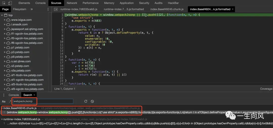Toggle the regular expression .* button

(x=10, y=101)
